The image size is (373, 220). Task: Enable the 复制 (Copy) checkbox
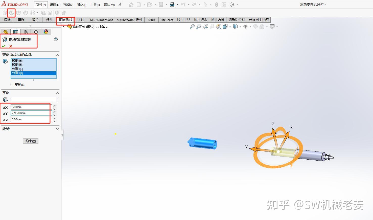(12, 85)
